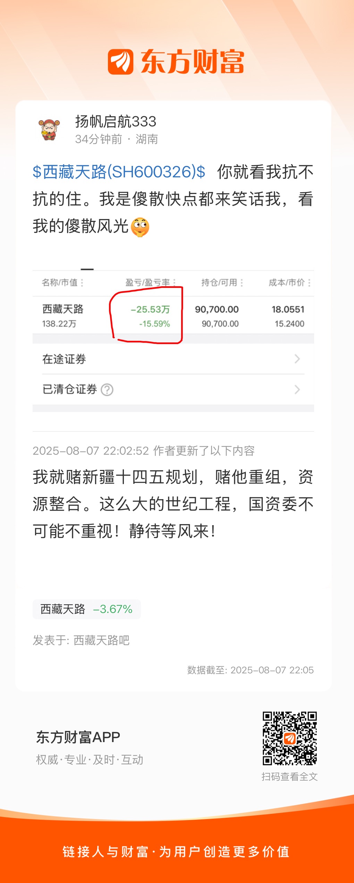Sort by 持仓/可用 column header
354x883 pixels.
point(222,283)
